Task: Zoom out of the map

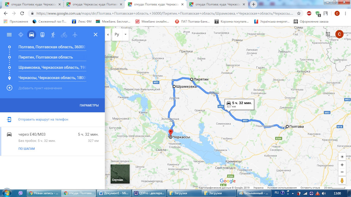Action: coord(342,172)
